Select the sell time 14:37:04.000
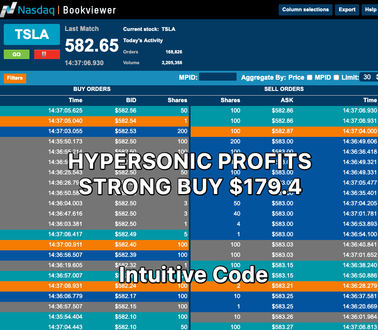This screenshot has width=378, height=330. coord(360,131)
